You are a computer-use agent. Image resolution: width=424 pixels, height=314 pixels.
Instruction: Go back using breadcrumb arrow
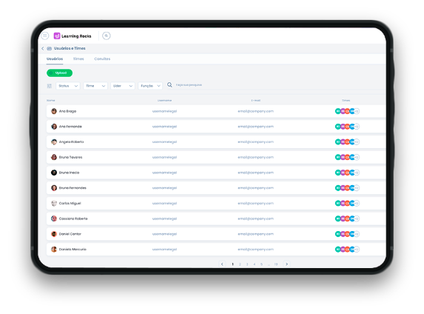click(42, 48)
